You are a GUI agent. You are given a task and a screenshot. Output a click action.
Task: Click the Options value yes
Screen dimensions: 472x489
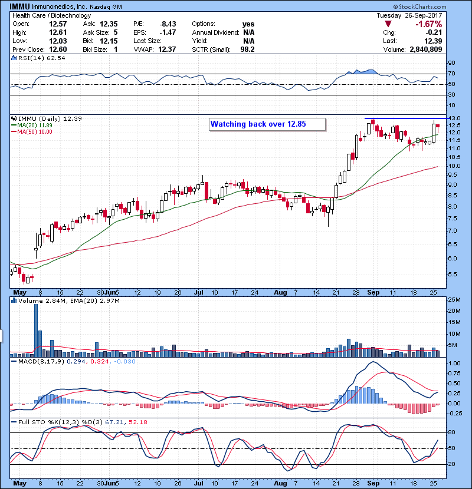(248, 24)
